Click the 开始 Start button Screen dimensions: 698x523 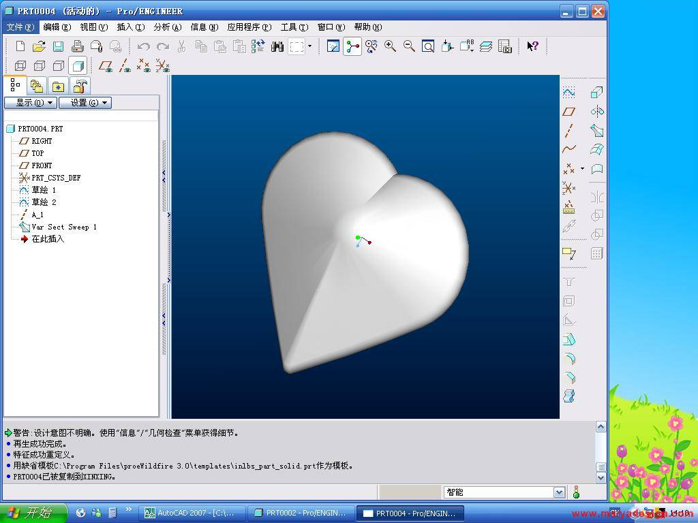(x=33, y=513)
